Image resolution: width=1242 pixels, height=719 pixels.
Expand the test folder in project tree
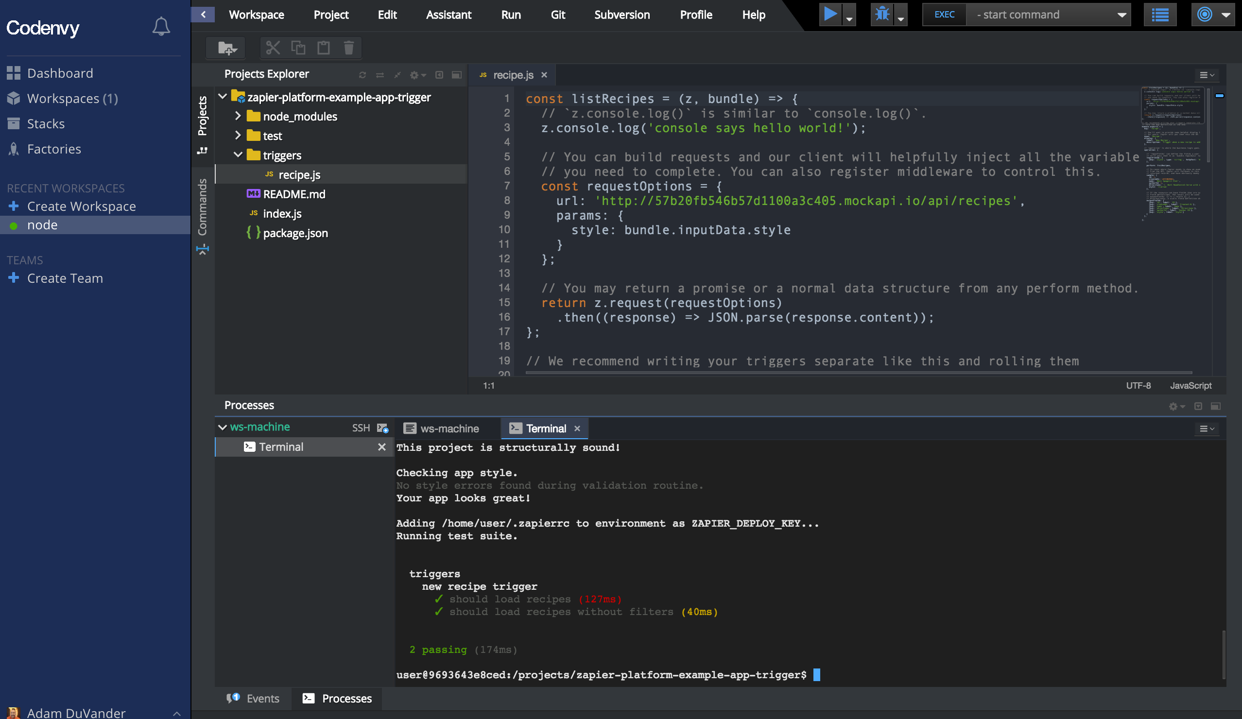tap(238, 135)
